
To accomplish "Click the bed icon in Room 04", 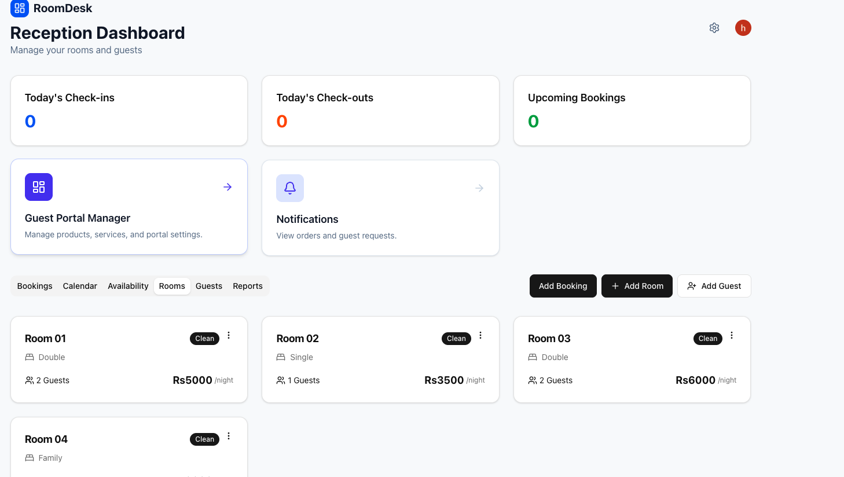I will [x=30, y=458].
